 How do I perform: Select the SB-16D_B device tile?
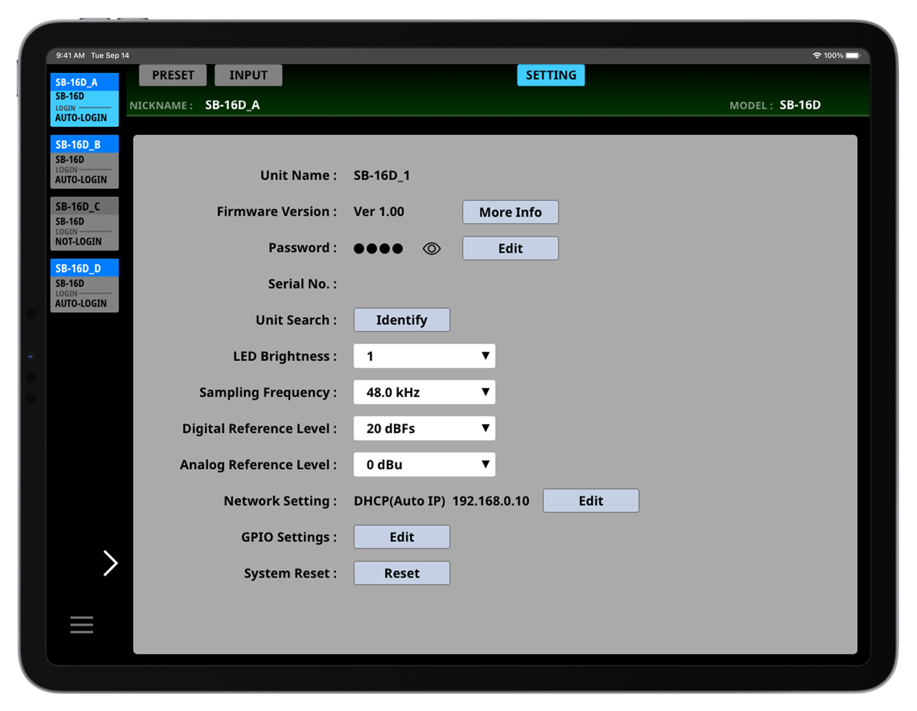(84, 161)
